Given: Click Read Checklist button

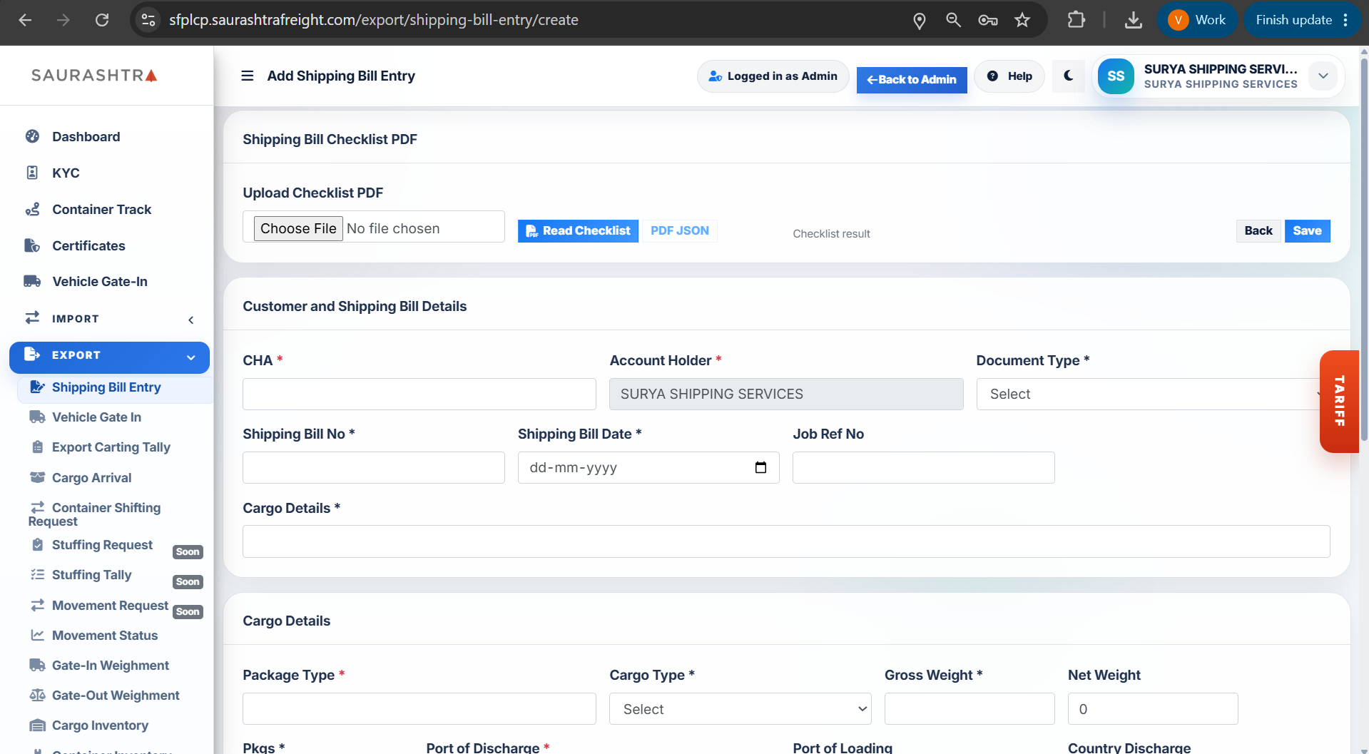Looking at the screenshot, I should tap(578, 230).
